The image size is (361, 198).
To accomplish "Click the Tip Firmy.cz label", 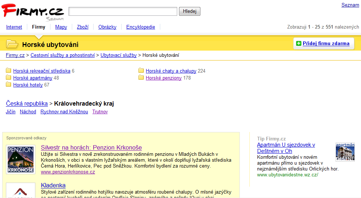I will coord(271,139).
